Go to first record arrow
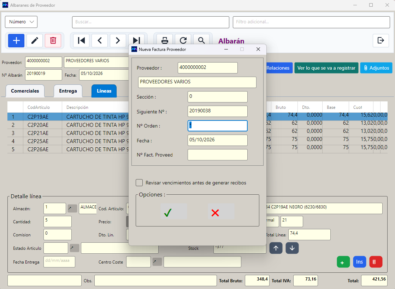The height and width of the screenshot is (289, 395). click(x=81, y=41)
